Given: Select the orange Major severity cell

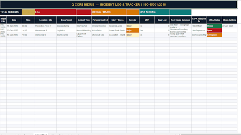Looking at the screenshot, I should coord(133,30).
